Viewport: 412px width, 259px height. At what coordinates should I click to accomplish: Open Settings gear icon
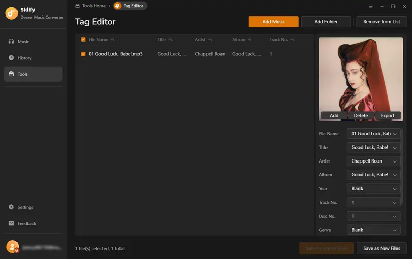11,207
